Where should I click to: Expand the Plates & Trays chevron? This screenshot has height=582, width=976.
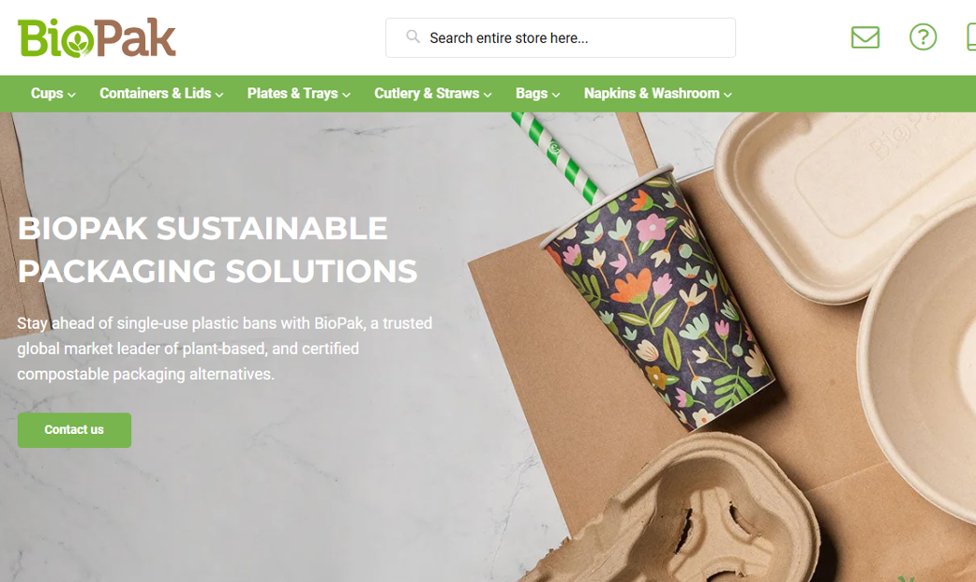point(346,95)
